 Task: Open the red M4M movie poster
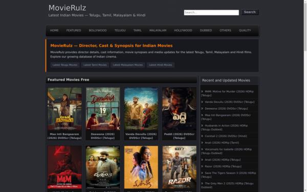pos(64,167)
